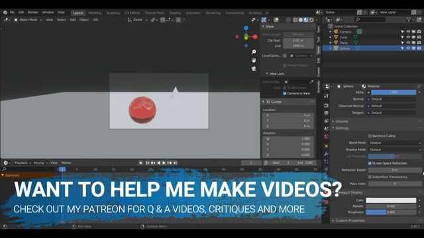Select material preview viewport shading
Screen dimensions: 424x238
[x=306, y=20]
